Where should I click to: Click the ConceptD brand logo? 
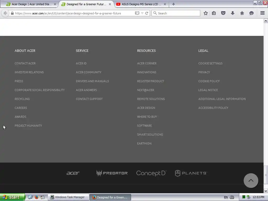[151, 173]
